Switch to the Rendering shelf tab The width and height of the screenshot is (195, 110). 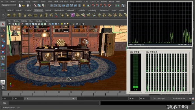[92, 10]
